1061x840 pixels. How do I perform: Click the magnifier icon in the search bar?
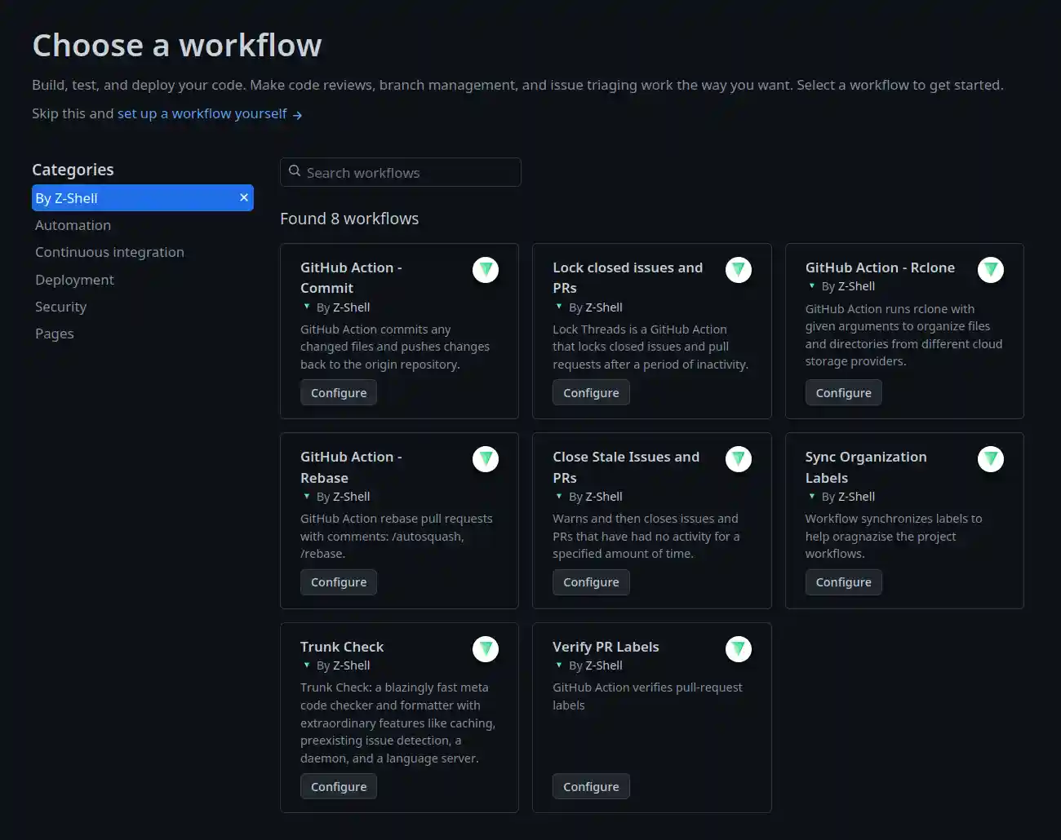295,170
